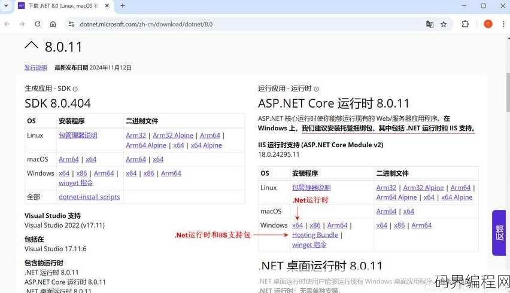
Task: Select the '18.0.24295.11' IIS version text
Action: pyautogui.click(x=279, y=154)
